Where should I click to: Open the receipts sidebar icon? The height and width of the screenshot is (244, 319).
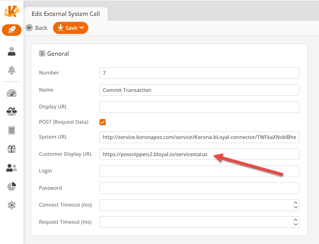12,130
